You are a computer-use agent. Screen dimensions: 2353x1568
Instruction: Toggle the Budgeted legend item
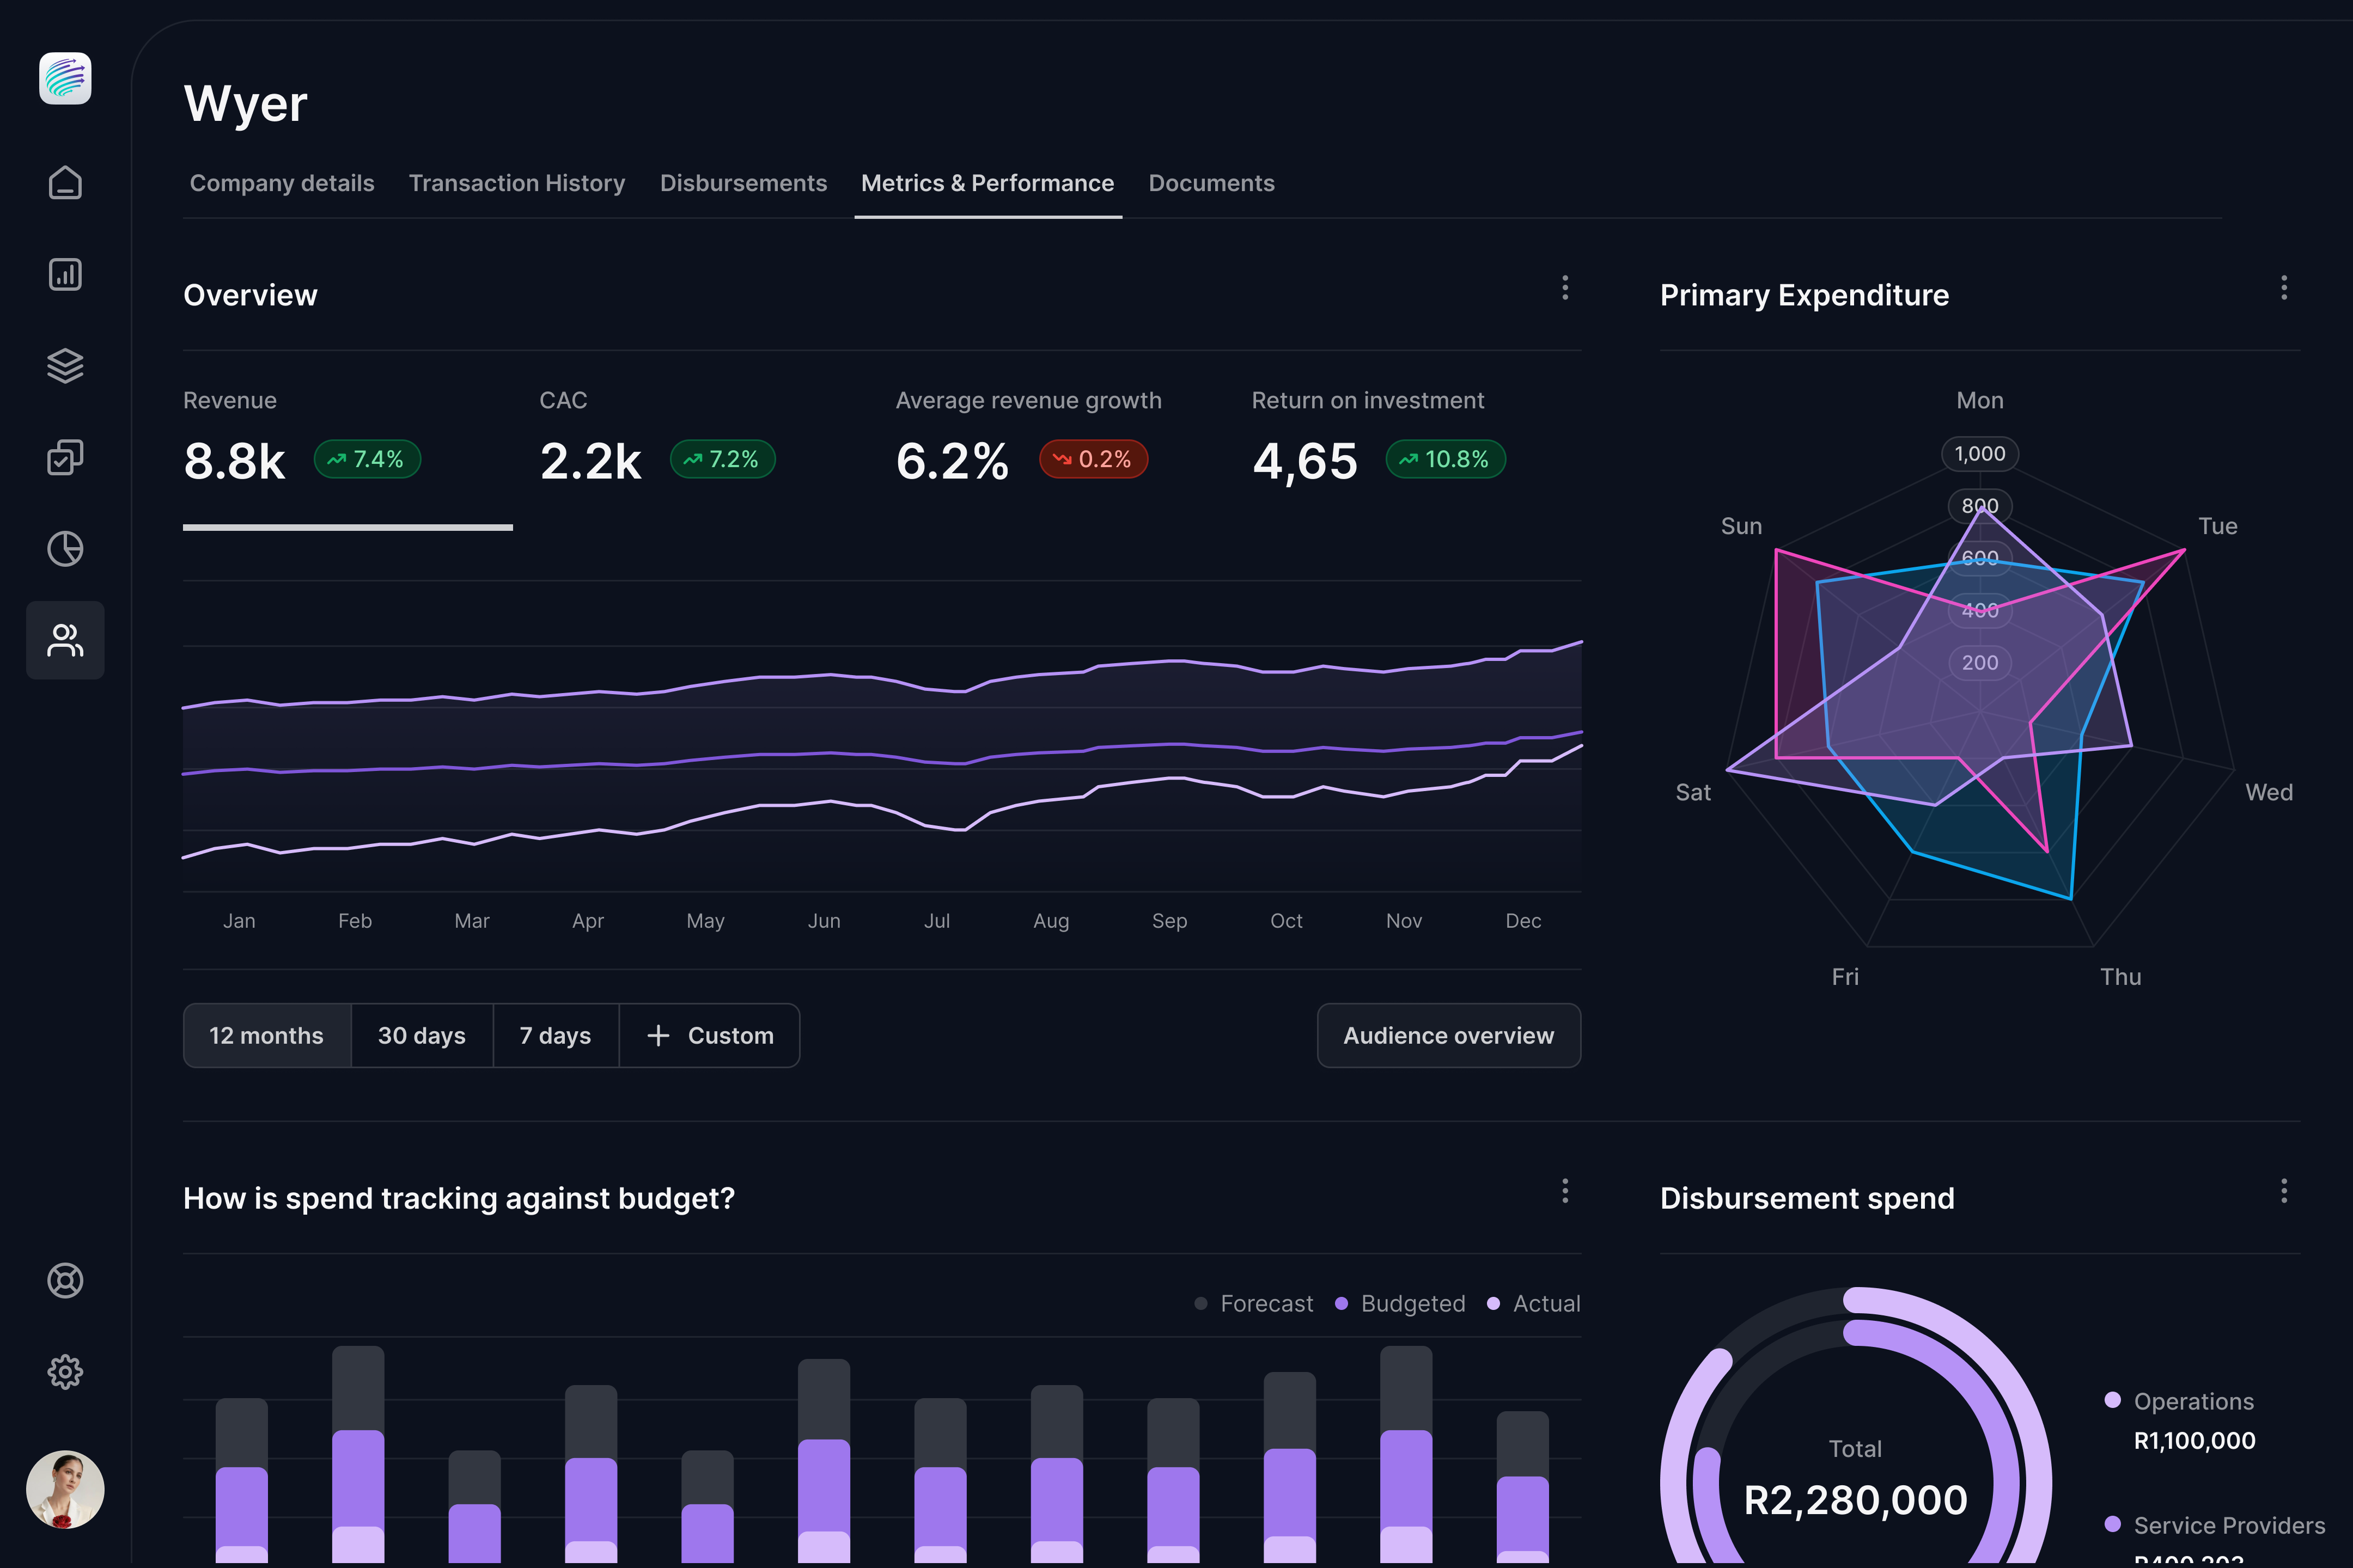pos(1400,1304)
